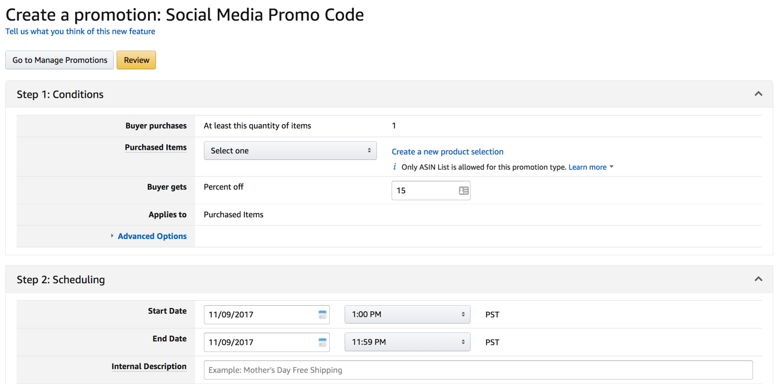Create a new product selection

click(x=447, y=151)
